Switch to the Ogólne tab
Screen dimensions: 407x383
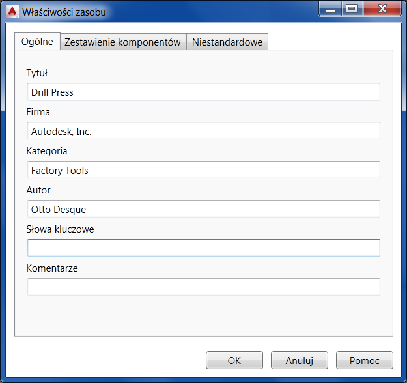pyautogui.click(x=37, y=42)
